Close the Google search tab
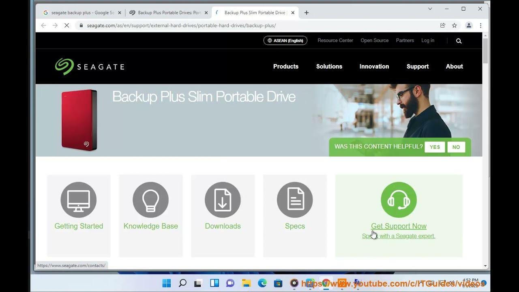This screenshot has width=519, height=292. point(120,13)
